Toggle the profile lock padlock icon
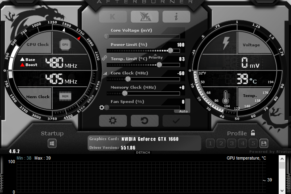291x194 pixels. coord(253,133)
